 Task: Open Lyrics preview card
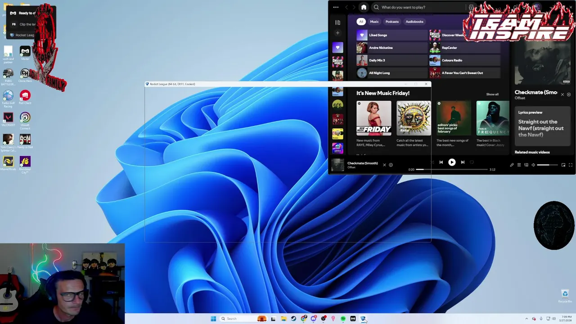pyautogui.click(x=542, y=126)
